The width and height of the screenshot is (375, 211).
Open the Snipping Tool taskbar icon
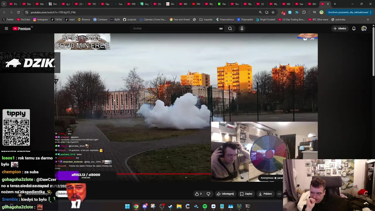(x=153, y=206)
